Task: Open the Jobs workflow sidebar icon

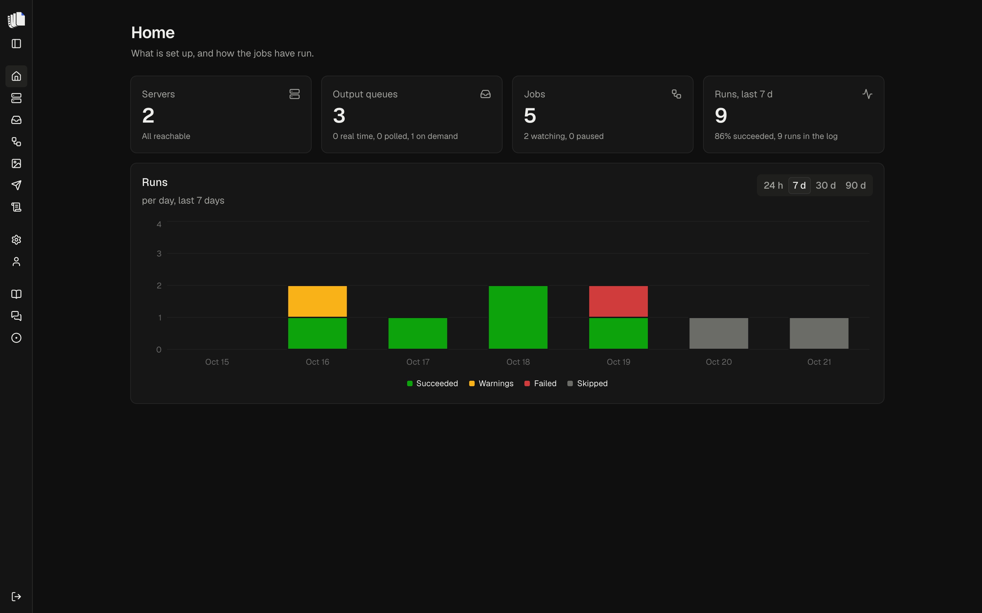Action: [x=16, y=142]
